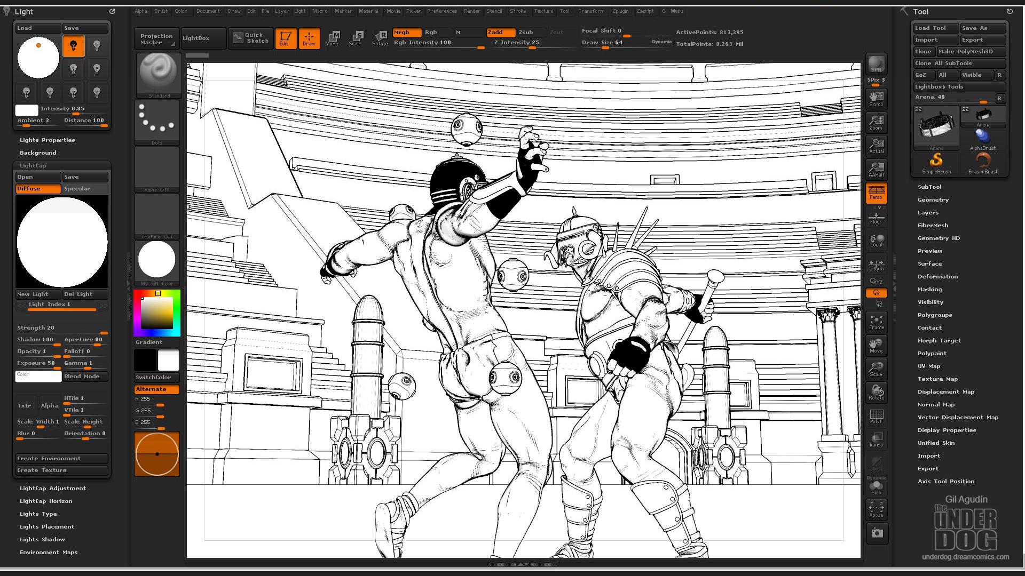This screenshot has height=576, width=1025.
Task: Click the SwitchColor button
Action: click(157, 378)
